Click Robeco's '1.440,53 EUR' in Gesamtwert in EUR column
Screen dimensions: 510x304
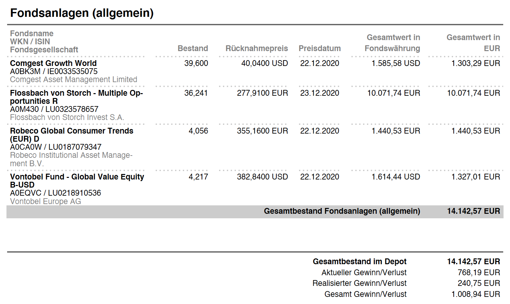[476, 131]
